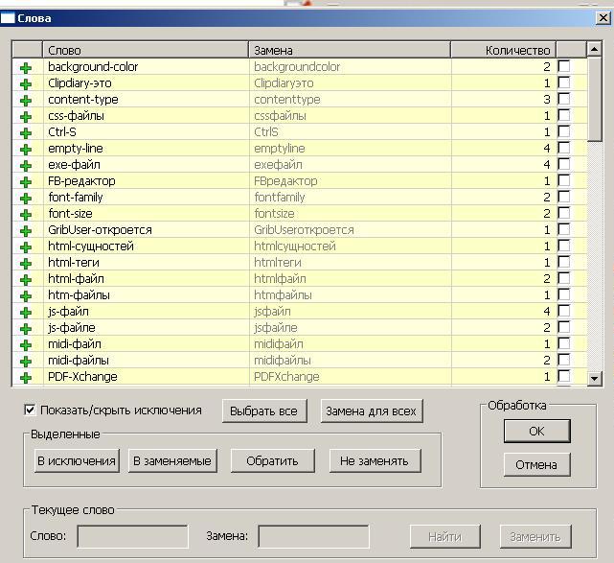Click the В исключения button
This screenshot has width=614, height=563.
pos(77,460)
